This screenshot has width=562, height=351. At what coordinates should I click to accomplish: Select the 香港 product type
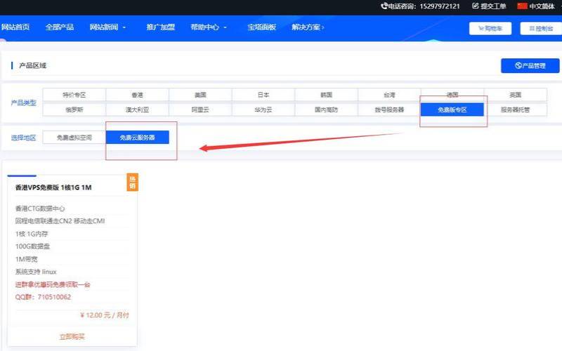137,95
